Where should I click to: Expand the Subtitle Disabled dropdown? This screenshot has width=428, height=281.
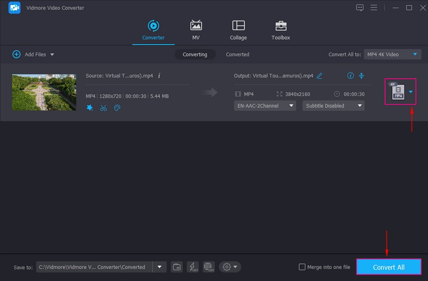[x=333, y=106]
